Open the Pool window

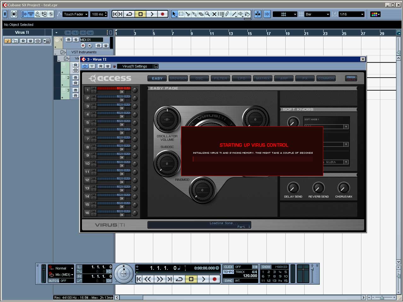(44, 14)
